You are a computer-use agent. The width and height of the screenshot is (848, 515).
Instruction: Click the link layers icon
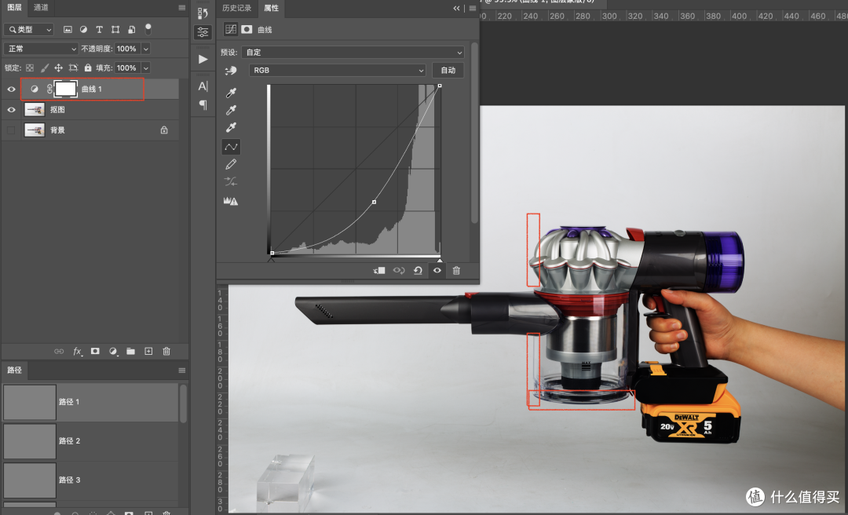coord(59,351)
